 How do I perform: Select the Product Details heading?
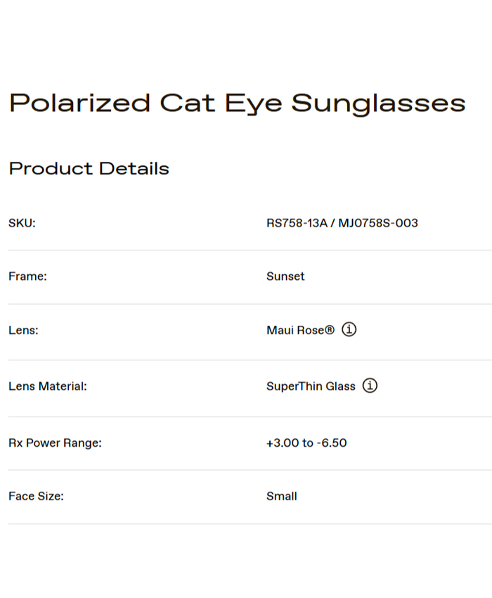tap(89, 169)
